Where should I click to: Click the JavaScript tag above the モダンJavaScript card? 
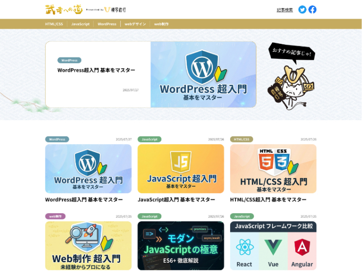(149, 216)
